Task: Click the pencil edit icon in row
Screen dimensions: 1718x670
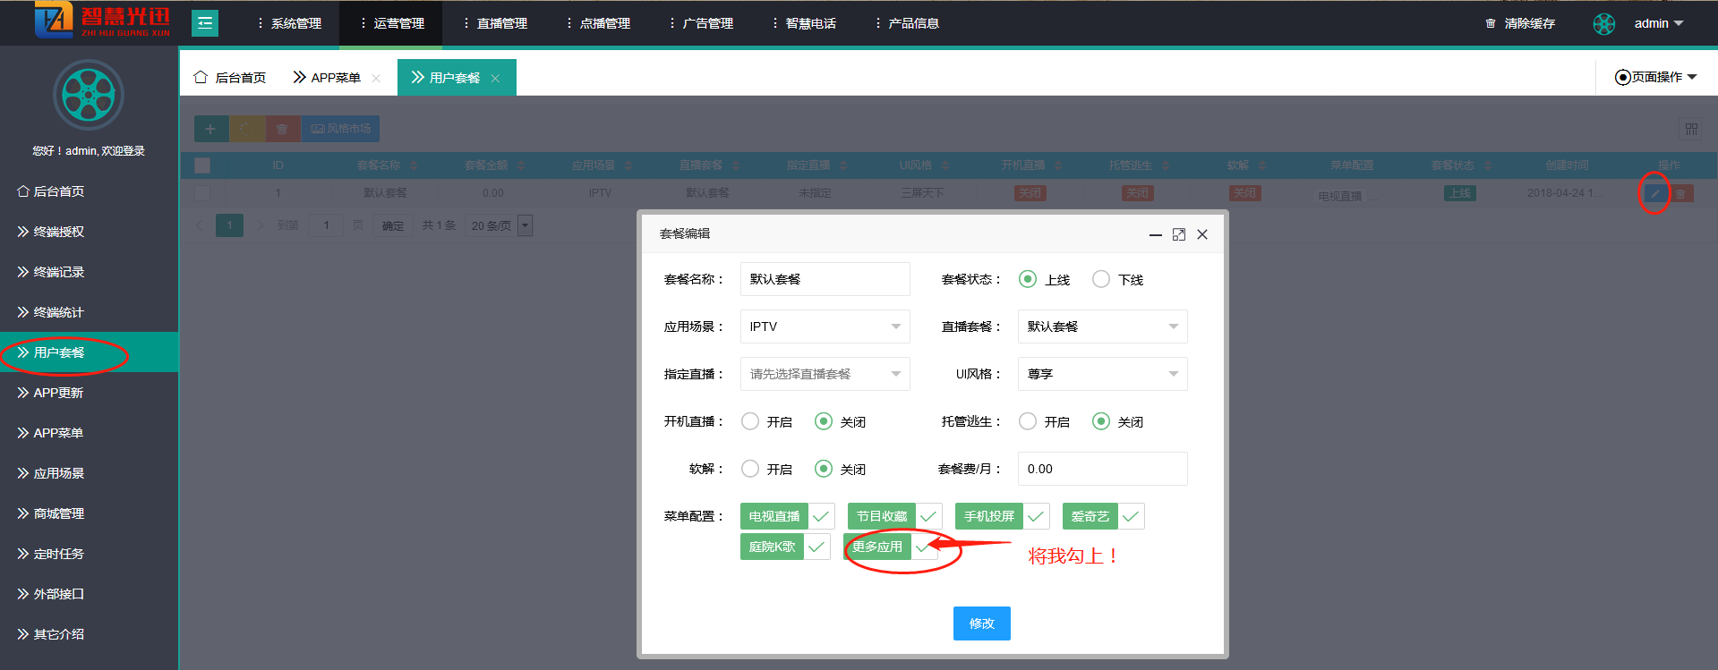Action: [x=1654, y=193]
